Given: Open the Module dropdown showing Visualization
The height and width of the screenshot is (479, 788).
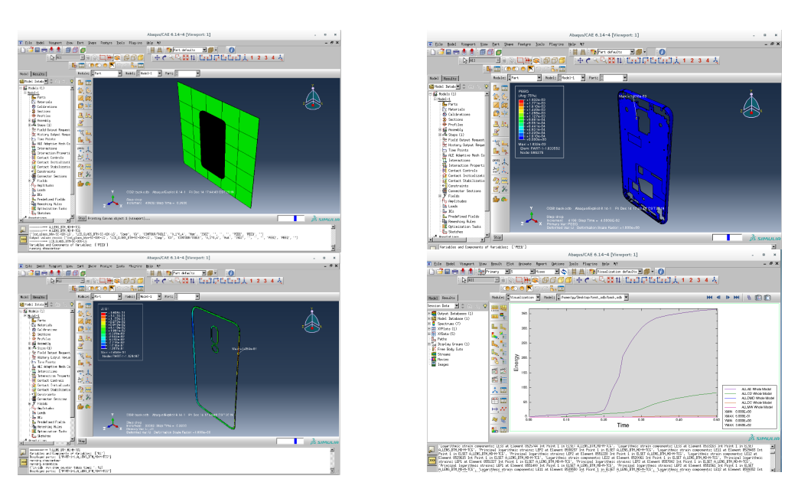Looking at the screenshot, I should coord(537,297).
